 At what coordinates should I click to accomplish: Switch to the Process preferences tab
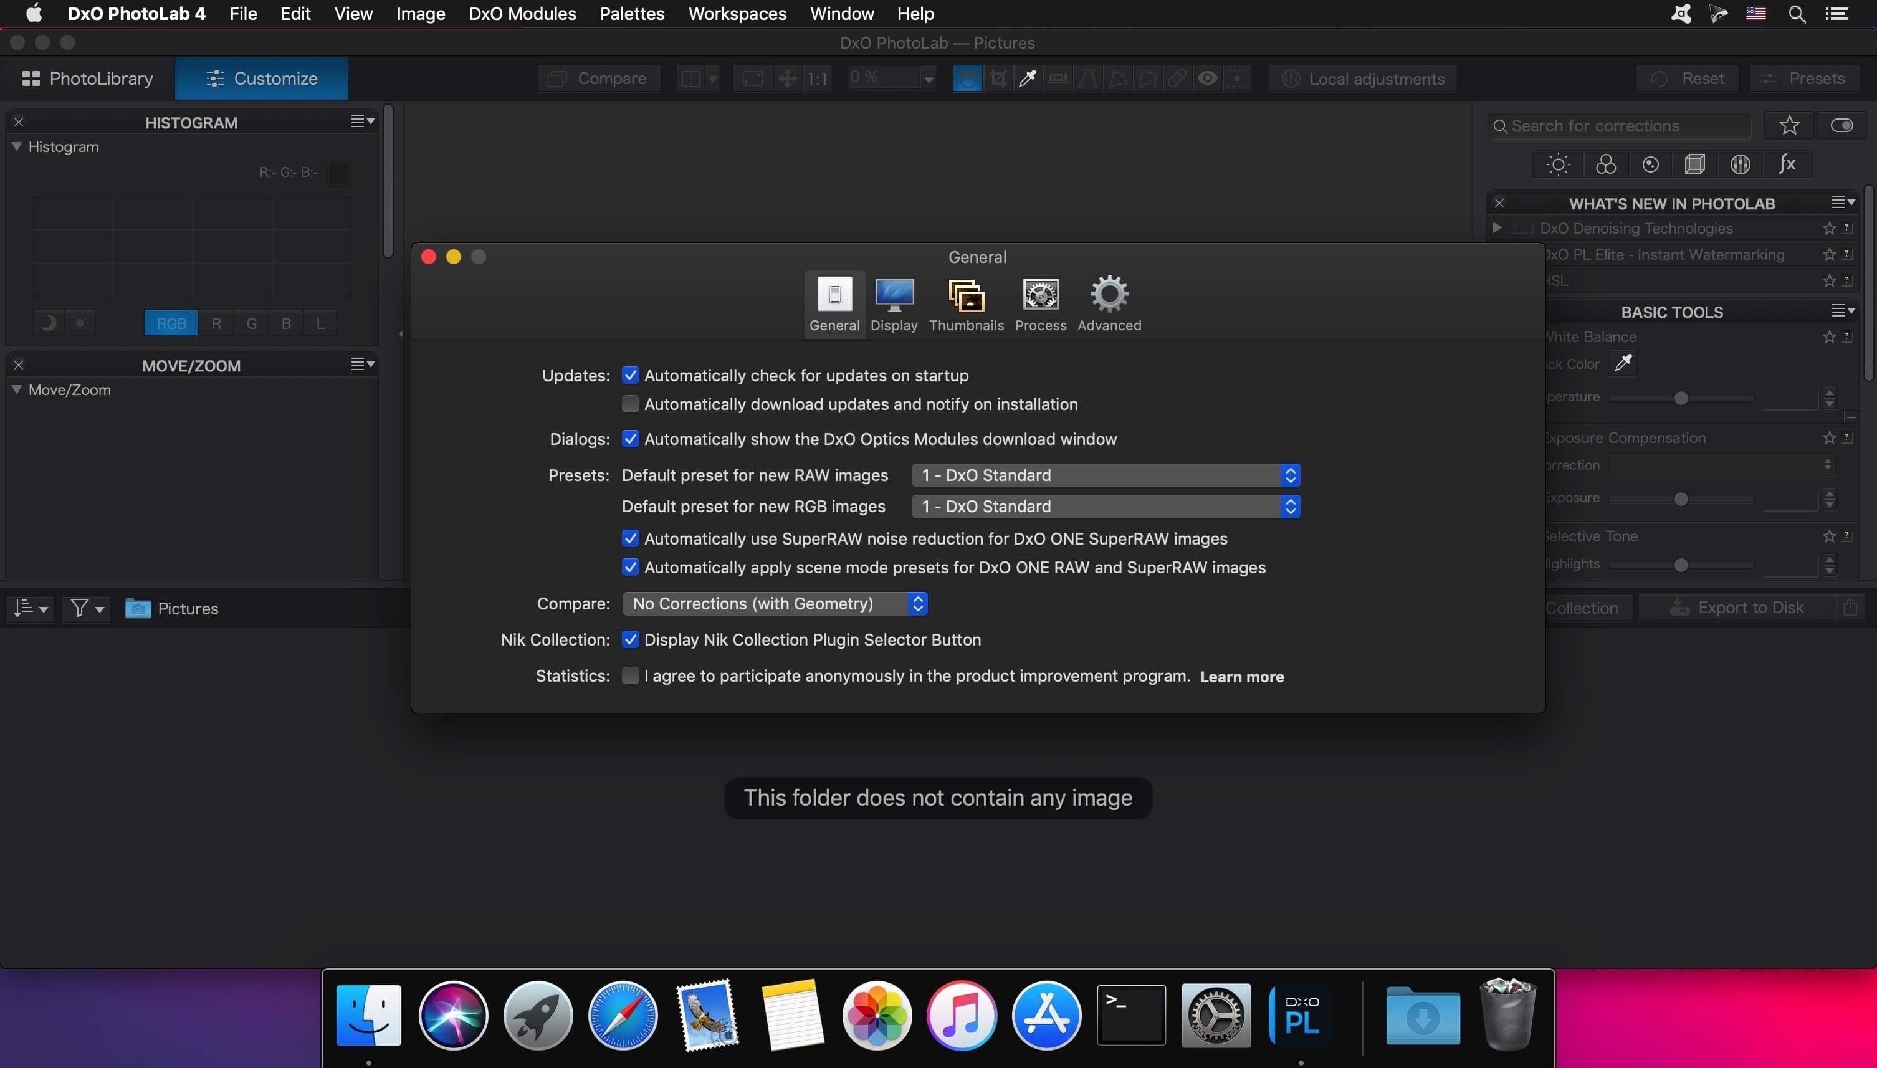(x=1041, y=303)
